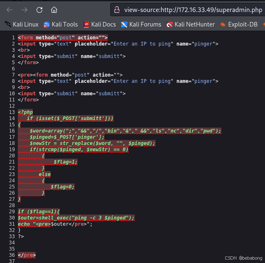Image resolution: width=265 pixels, height=263 pixels.
Task: Click the Kali Linux bookmark dragon icon
Action: pyautogui.click(x=7, y=24)
